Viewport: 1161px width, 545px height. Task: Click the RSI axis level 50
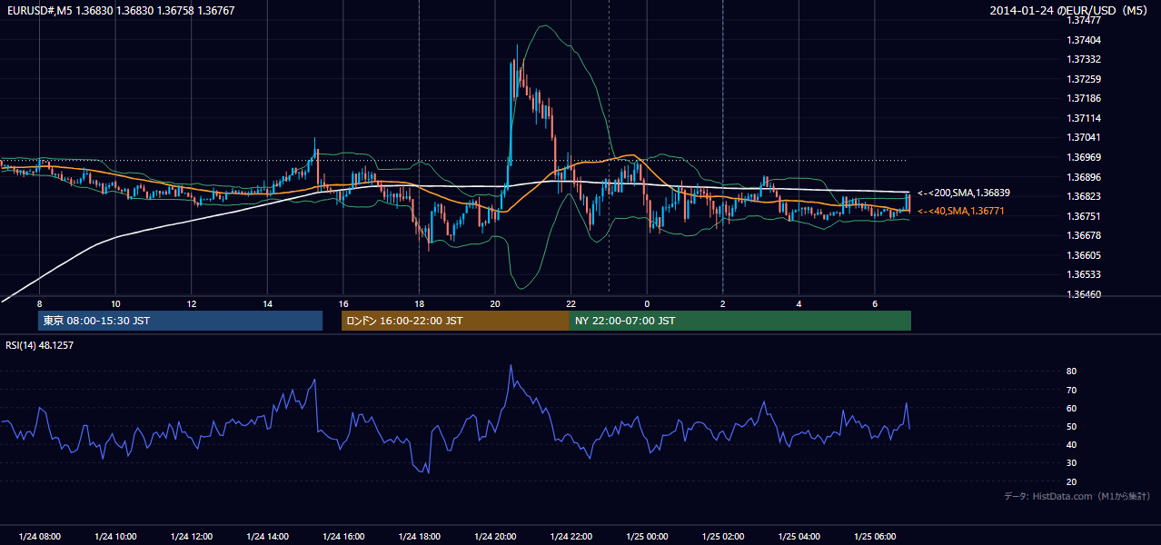click(x=1072, y=426)
